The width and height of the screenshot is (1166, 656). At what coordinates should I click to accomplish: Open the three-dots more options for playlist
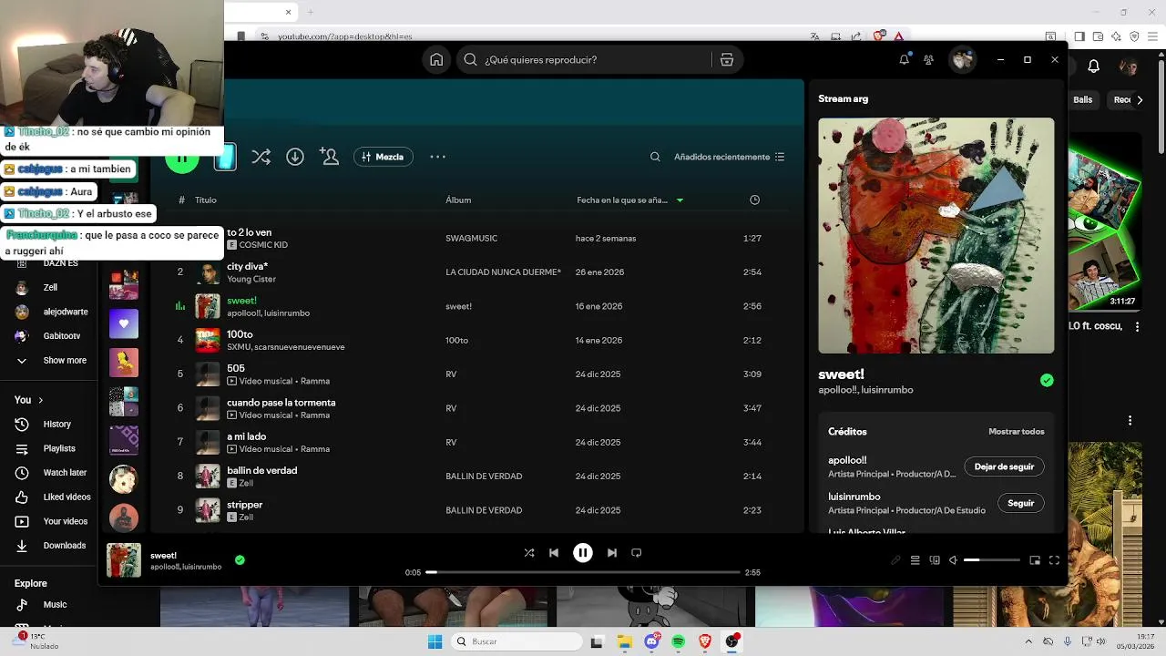(438, 157)
